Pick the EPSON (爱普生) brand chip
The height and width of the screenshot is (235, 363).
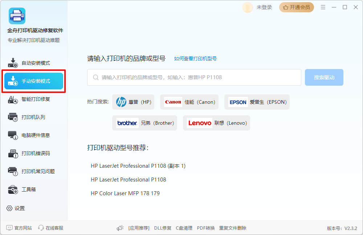click(257, 102)
